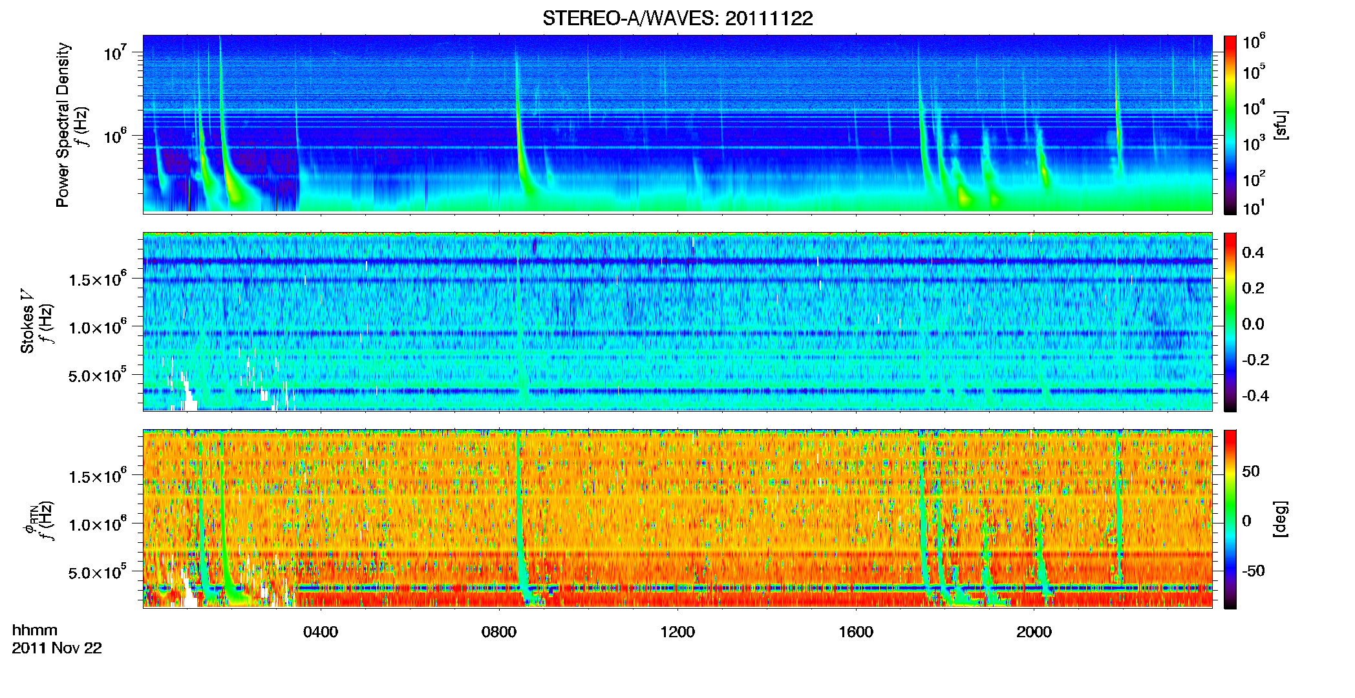This screenshot has width=1355, height=698.
Task: Click the -50 label on degree colorbar
Action: [1252, 571]
